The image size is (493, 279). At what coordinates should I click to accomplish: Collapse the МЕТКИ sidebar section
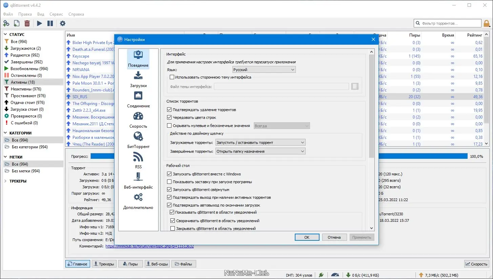pos(5,157)
